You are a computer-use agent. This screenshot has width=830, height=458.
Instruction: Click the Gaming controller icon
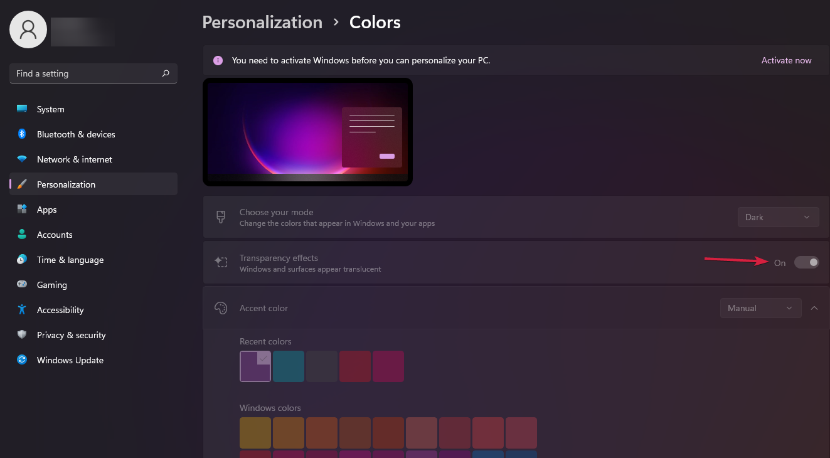tap(22, 285)
